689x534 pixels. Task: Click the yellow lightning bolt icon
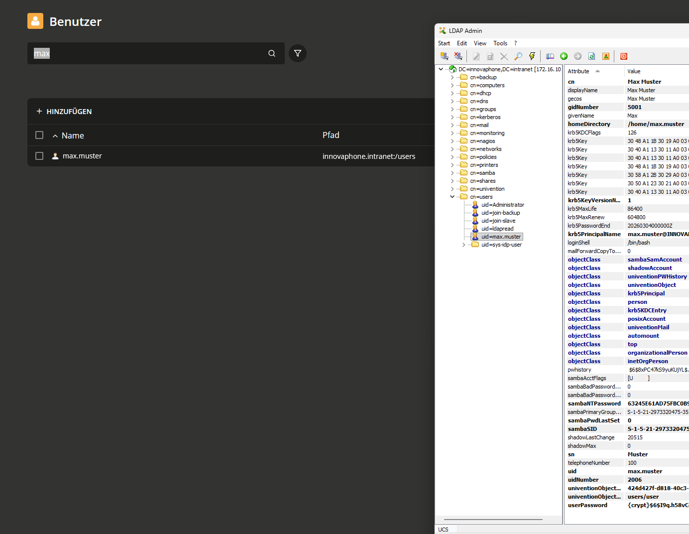click(532, 56)
